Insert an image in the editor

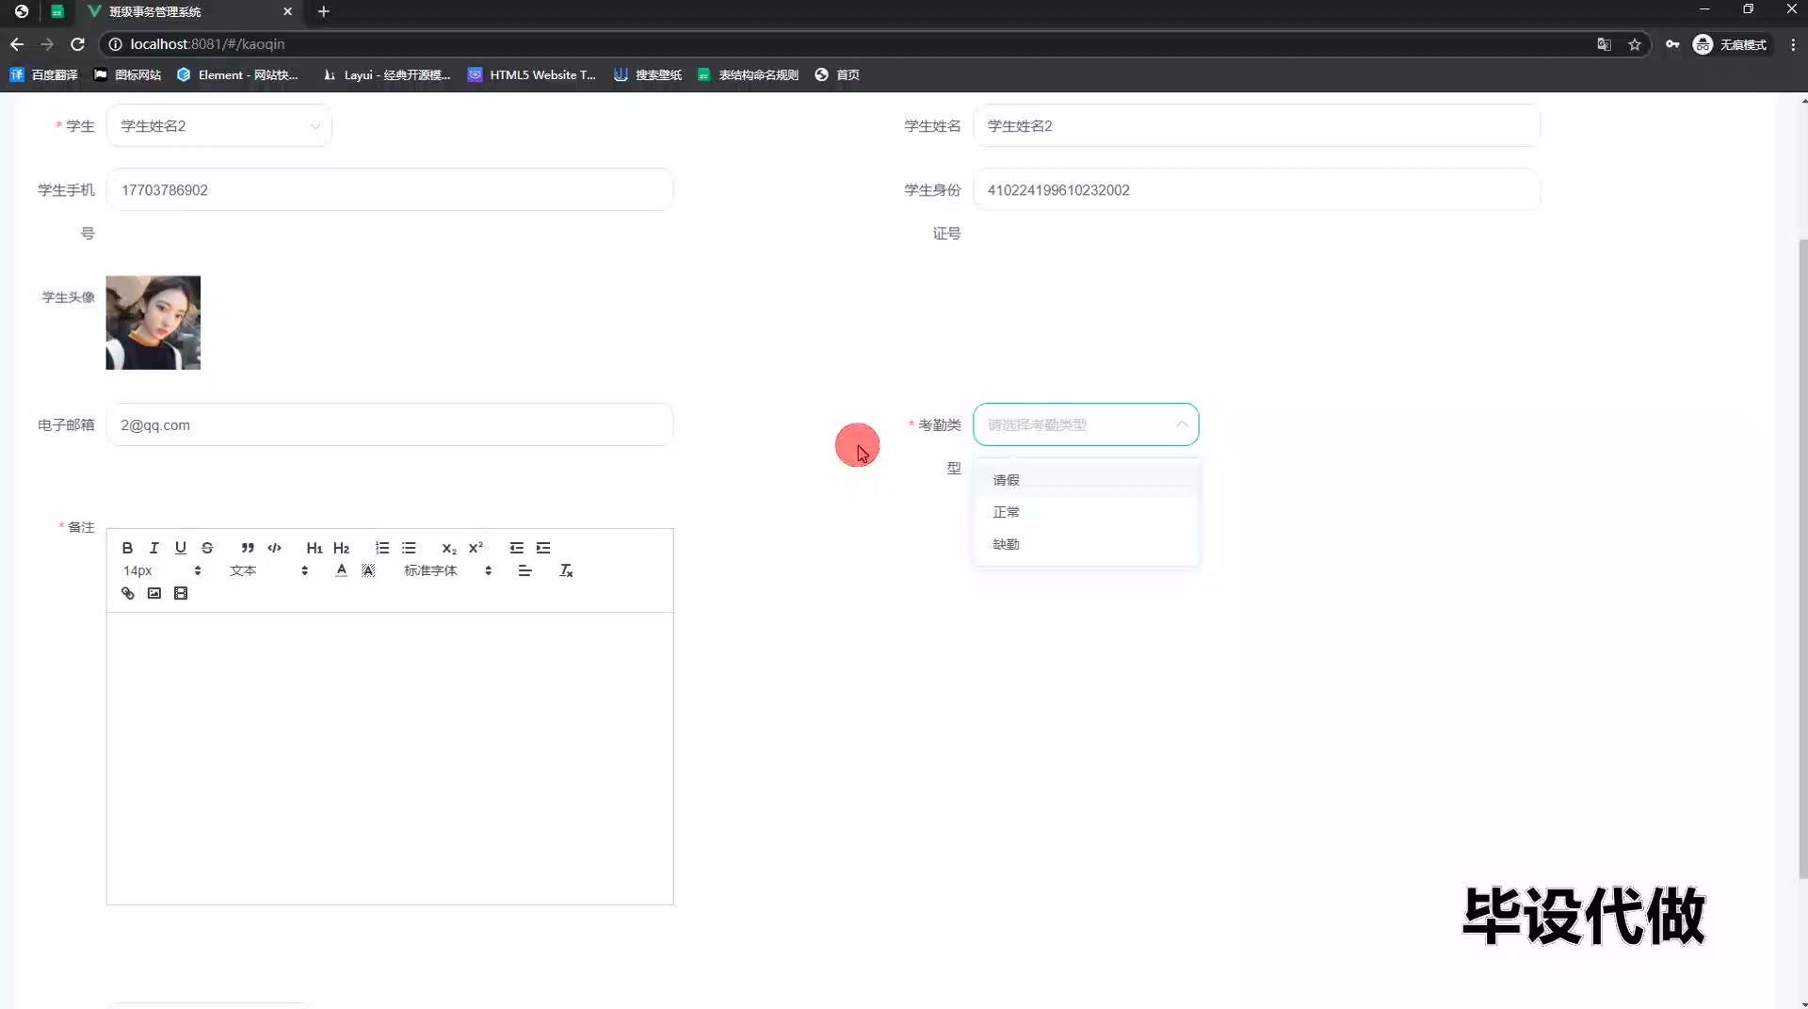coord(153,593)
